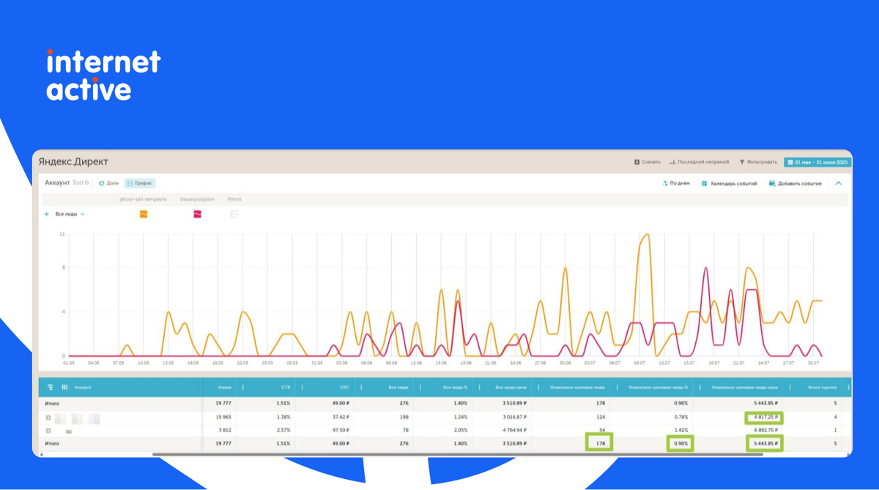Click the table rows list icon in header

tap(50, 387)
